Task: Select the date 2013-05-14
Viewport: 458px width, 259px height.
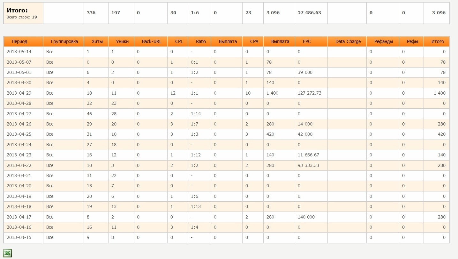Action: [19, 52]
